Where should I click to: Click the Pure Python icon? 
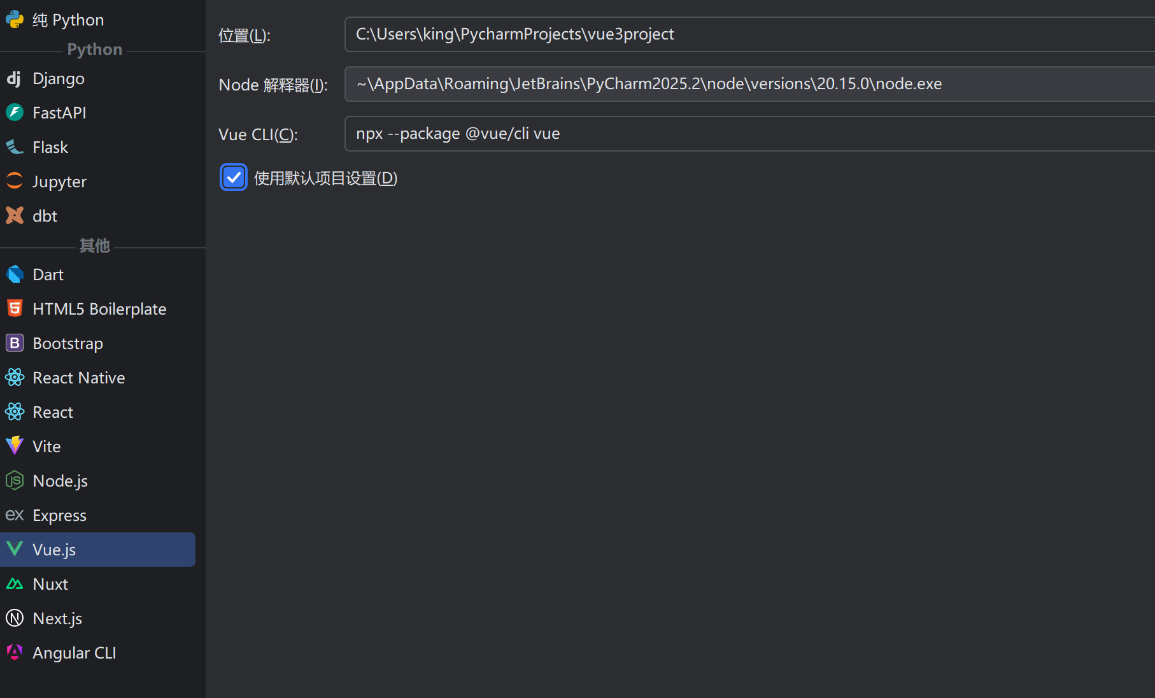point(15,20)
